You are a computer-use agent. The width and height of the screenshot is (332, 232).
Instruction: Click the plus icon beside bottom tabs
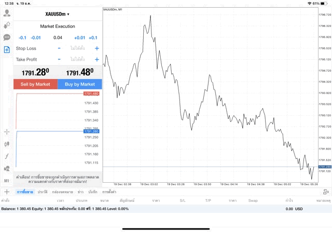click(x=7, y=192)
